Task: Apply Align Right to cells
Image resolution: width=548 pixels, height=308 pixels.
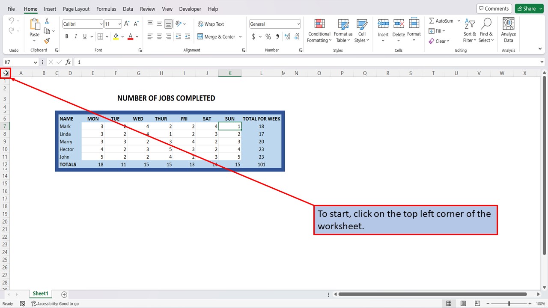Action: coord(168,37)
